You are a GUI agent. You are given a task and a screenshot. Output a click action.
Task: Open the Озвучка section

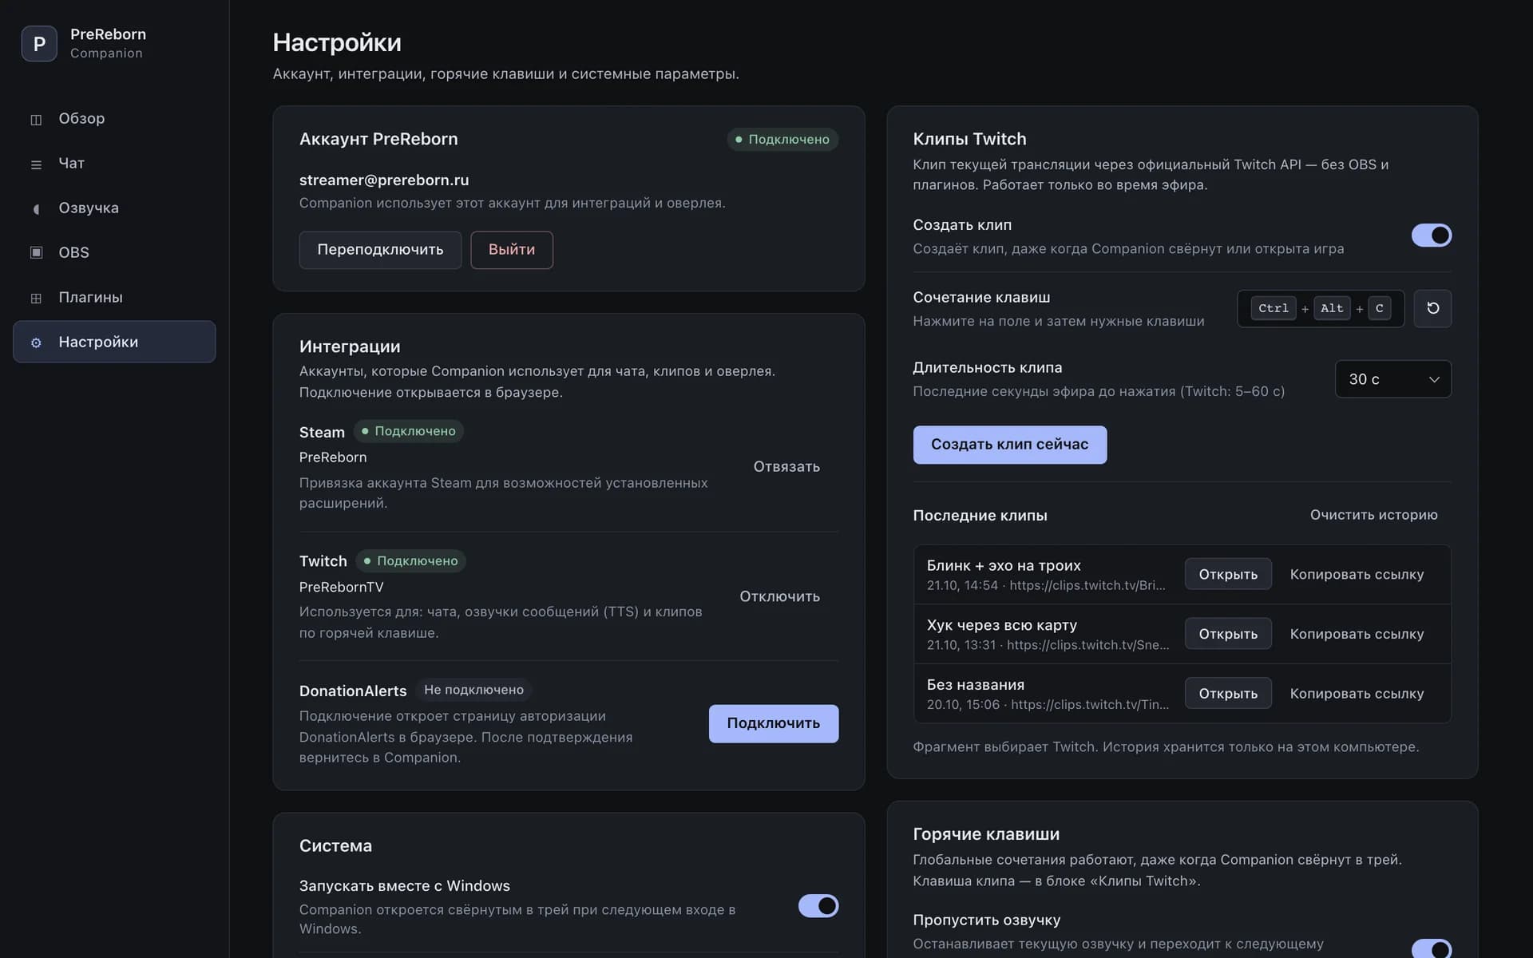(x=114, y=208)
